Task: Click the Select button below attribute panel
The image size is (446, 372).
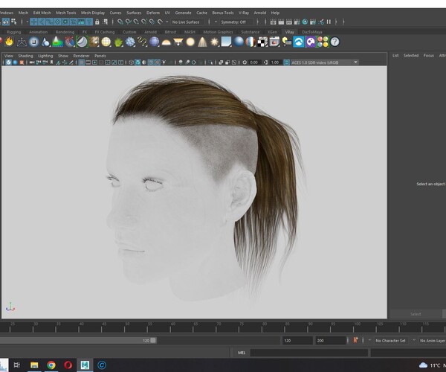Action: coord(416,314)
